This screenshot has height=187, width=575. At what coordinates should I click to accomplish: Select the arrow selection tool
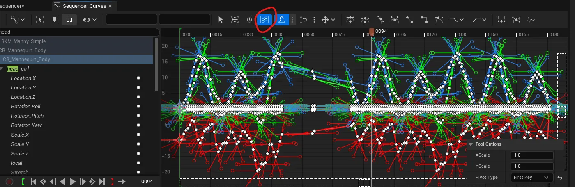coord(221,19)
